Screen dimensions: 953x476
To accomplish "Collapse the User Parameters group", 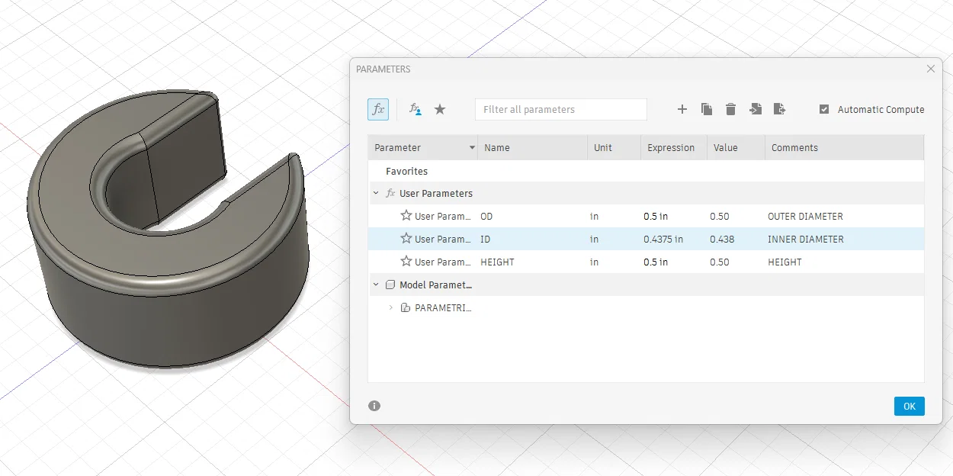I will 376,193.
